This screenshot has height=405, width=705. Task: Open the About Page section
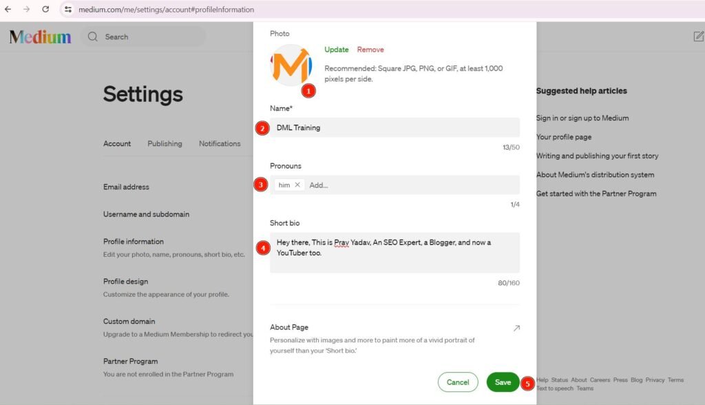point(394,338)
